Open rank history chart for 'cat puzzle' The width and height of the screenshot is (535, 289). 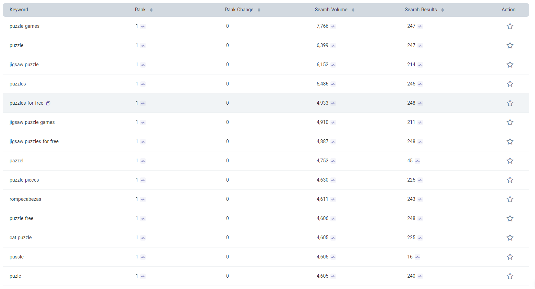[x=143, y=238]
